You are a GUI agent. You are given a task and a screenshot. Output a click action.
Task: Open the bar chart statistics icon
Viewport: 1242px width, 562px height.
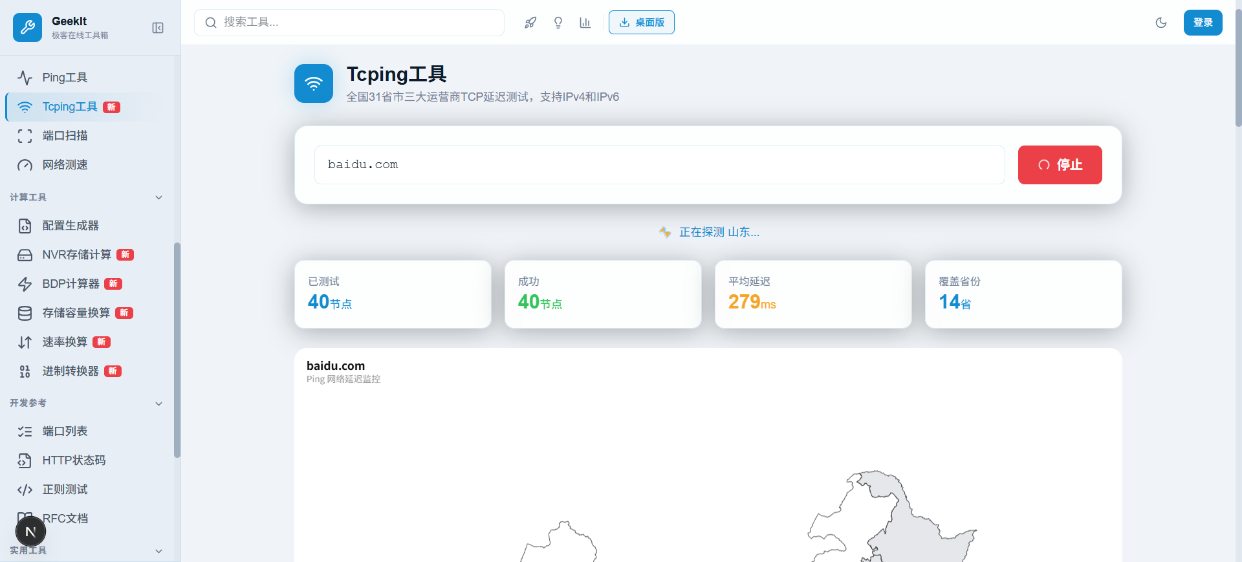(x=585, y=23)
